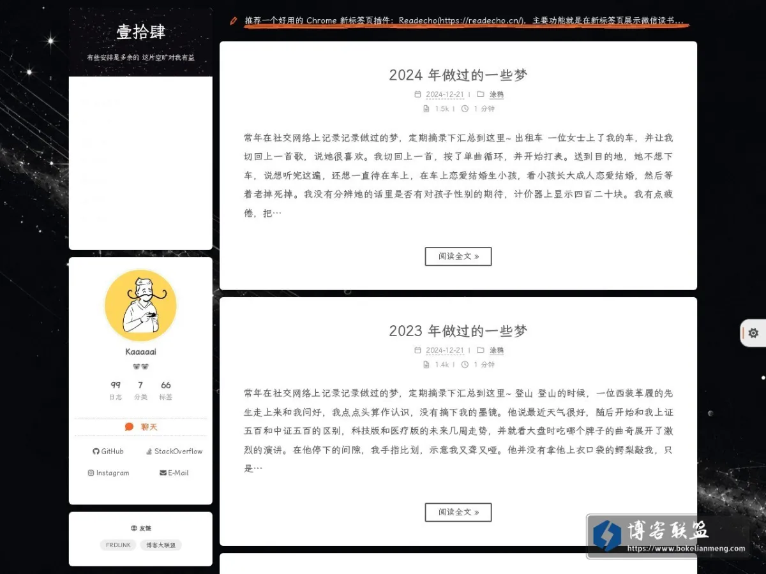Screen dimensions: 766x574
Task: Click date 2024-12-21 under the 2023 post
Action: click(x=445, y=350)
